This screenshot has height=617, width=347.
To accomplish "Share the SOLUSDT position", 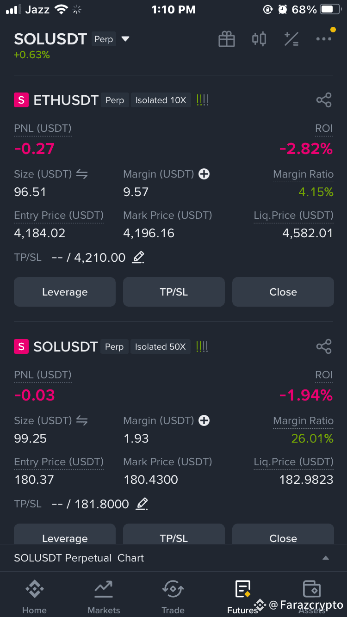I will click(x=324, y=346).
